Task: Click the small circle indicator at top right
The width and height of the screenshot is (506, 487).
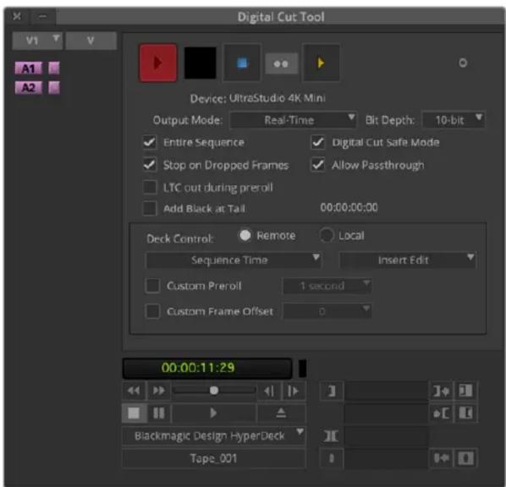Action: click(x=463, y=63)
